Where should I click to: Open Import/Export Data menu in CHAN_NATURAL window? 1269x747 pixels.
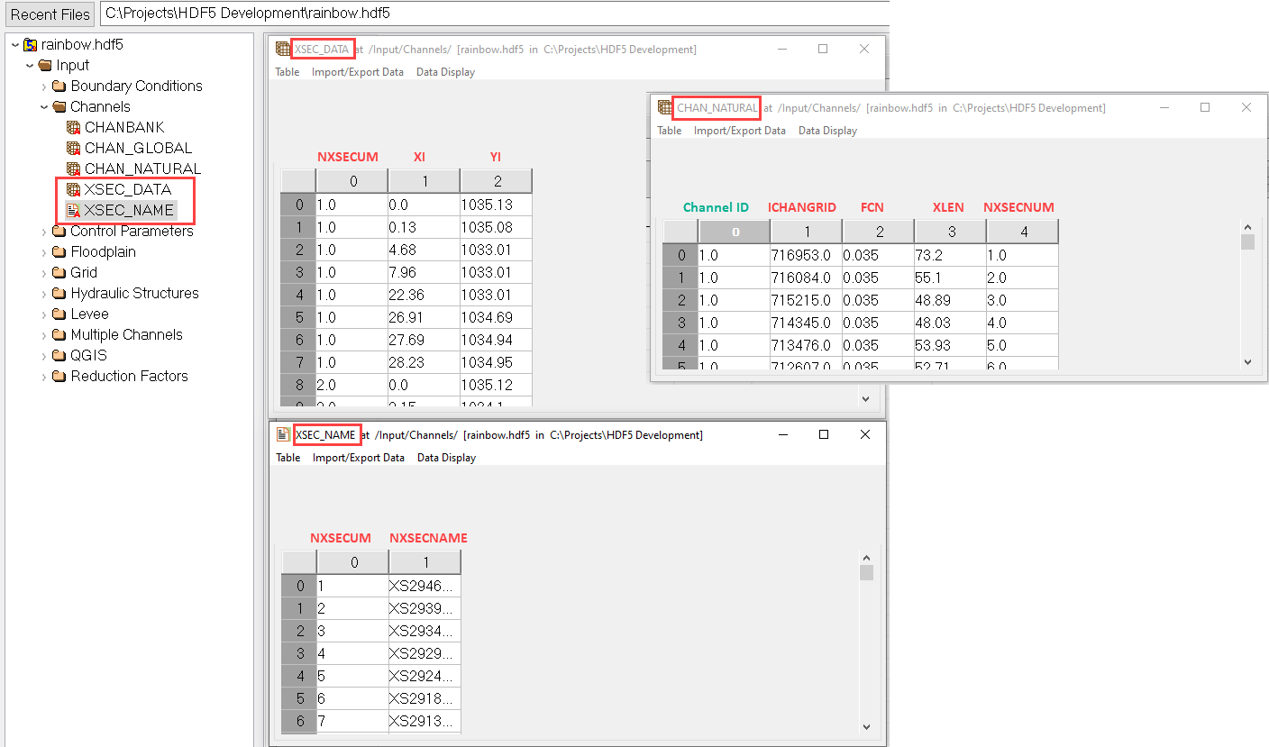[739, 131]
